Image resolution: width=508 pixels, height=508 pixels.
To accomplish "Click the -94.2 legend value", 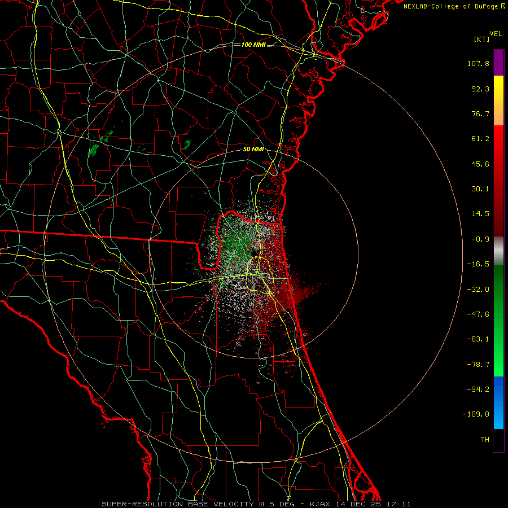I will pos(478,389).
